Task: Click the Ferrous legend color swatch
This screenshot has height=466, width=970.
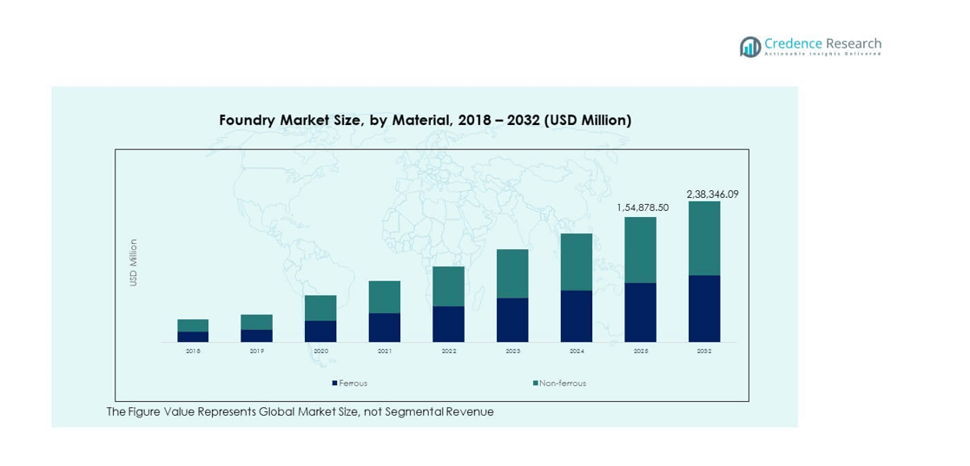Action: (x=334, y=383)
